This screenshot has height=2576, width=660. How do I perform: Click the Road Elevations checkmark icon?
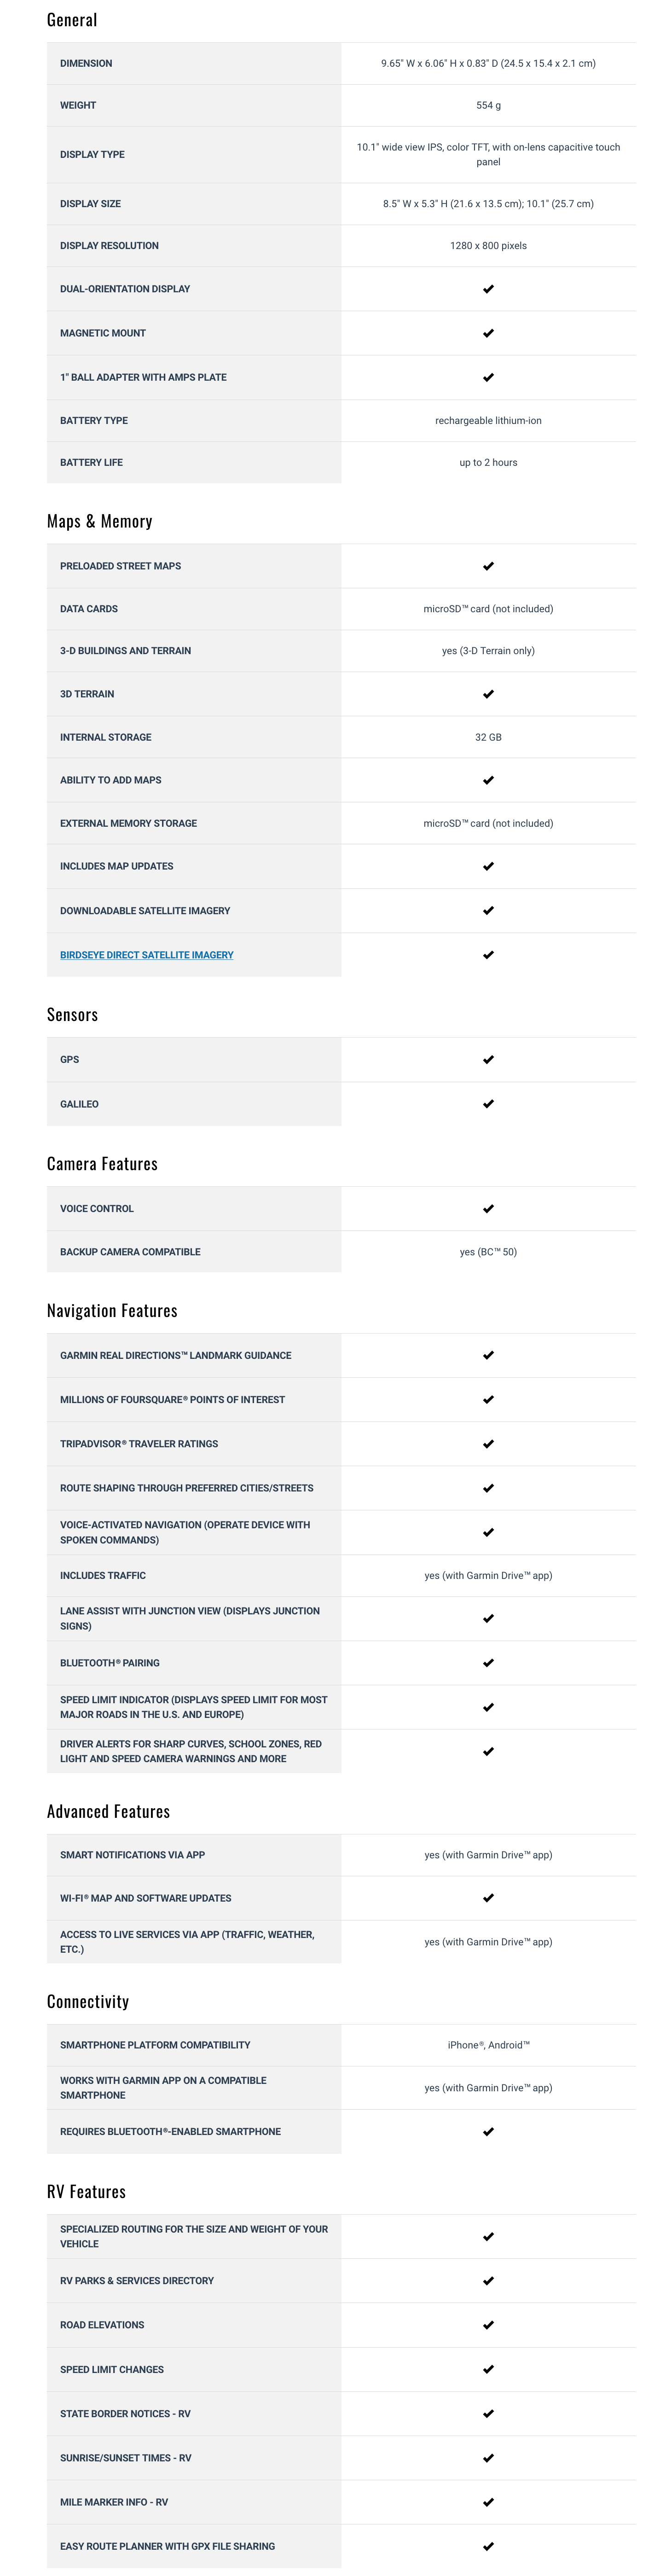click(x=488, y=2325)
